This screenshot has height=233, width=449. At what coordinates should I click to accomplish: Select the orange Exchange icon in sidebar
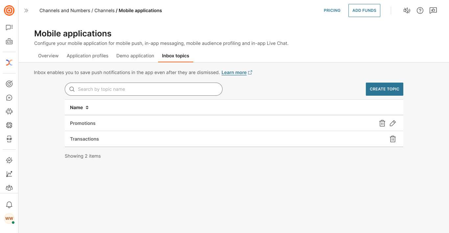(9, 62)
